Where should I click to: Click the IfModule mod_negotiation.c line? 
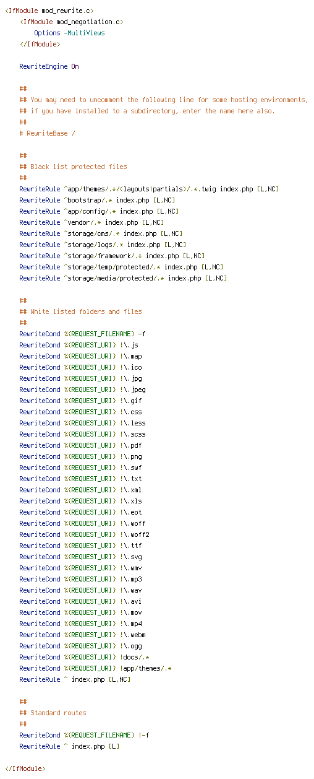(71, 22)
